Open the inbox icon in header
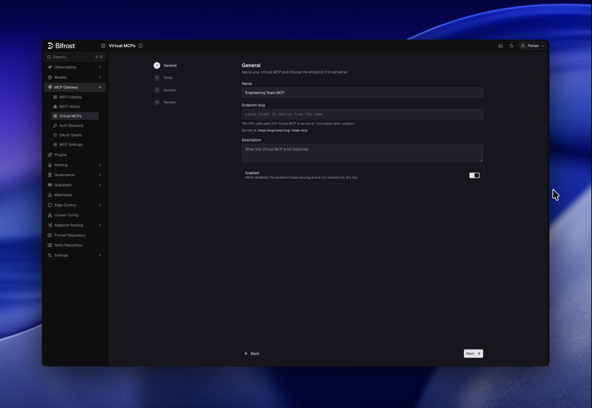Image resolution: width=592 pixels, height=408 pixels. 500,46
